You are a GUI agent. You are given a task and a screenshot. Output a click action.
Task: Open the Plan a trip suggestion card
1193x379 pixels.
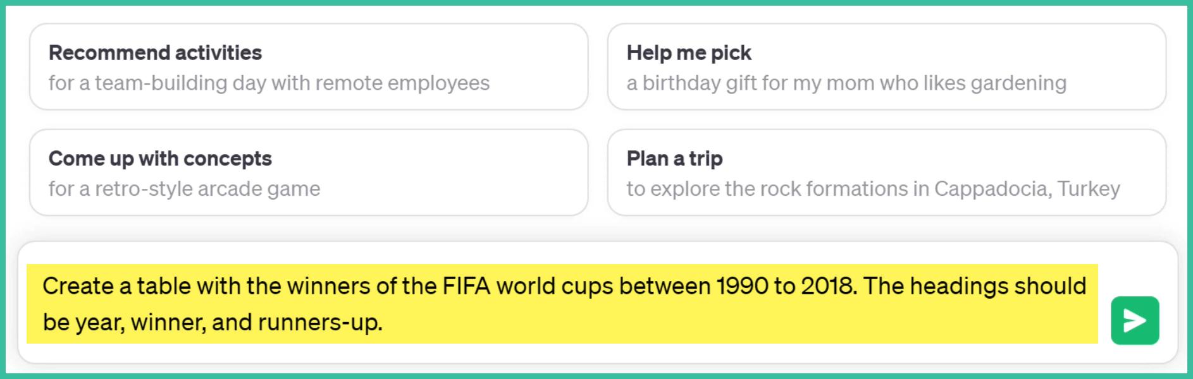(x=886, y=172)
